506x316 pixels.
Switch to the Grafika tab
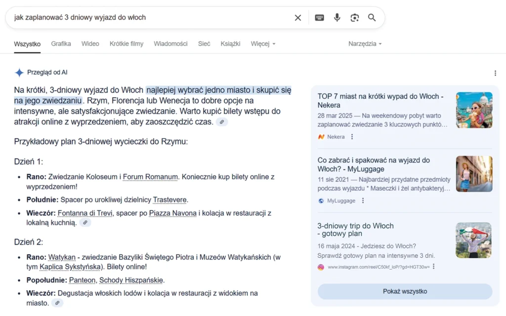(x=61, y=43)
